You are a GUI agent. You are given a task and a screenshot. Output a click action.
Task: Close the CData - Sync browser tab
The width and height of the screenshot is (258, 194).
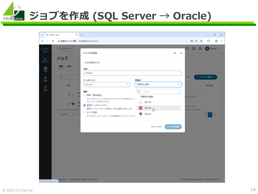click(76, 35)
